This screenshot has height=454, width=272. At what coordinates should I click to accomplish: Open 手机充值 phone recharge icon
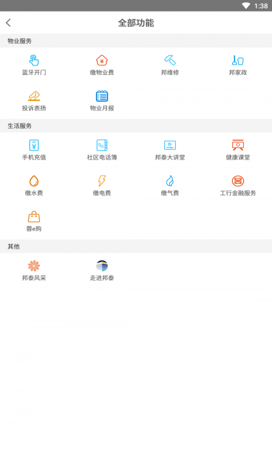(x=34, y=145)
